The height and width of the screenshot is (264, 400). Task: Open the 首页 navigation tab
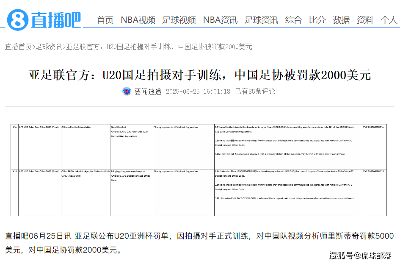(x=105, y=20)
